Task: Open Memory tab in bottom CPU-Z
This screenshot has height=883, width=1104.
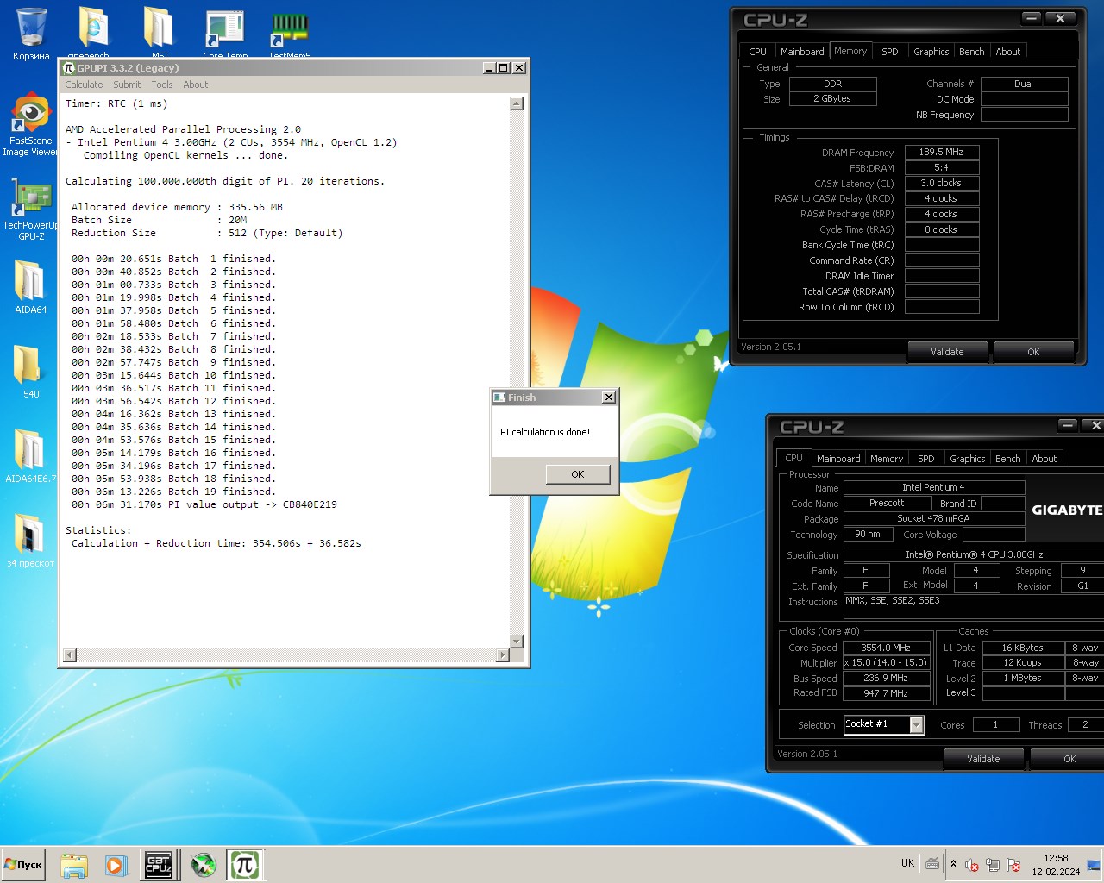Action: [887, 459]
